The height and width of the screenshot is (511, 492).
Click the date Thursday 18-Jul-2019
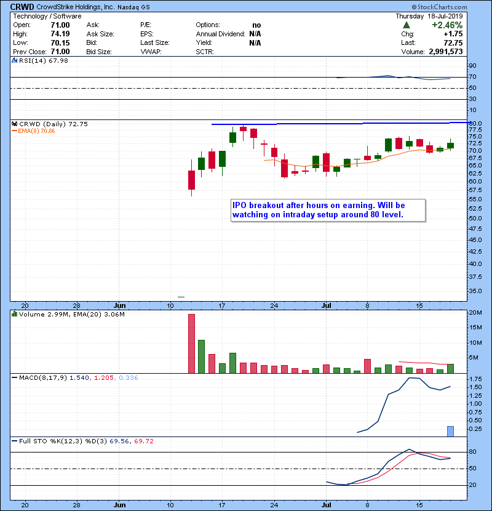[429, 16]
